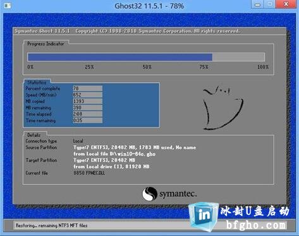Click Percent complete value 78
299x236 pixels.
click(x=88, y=88)
